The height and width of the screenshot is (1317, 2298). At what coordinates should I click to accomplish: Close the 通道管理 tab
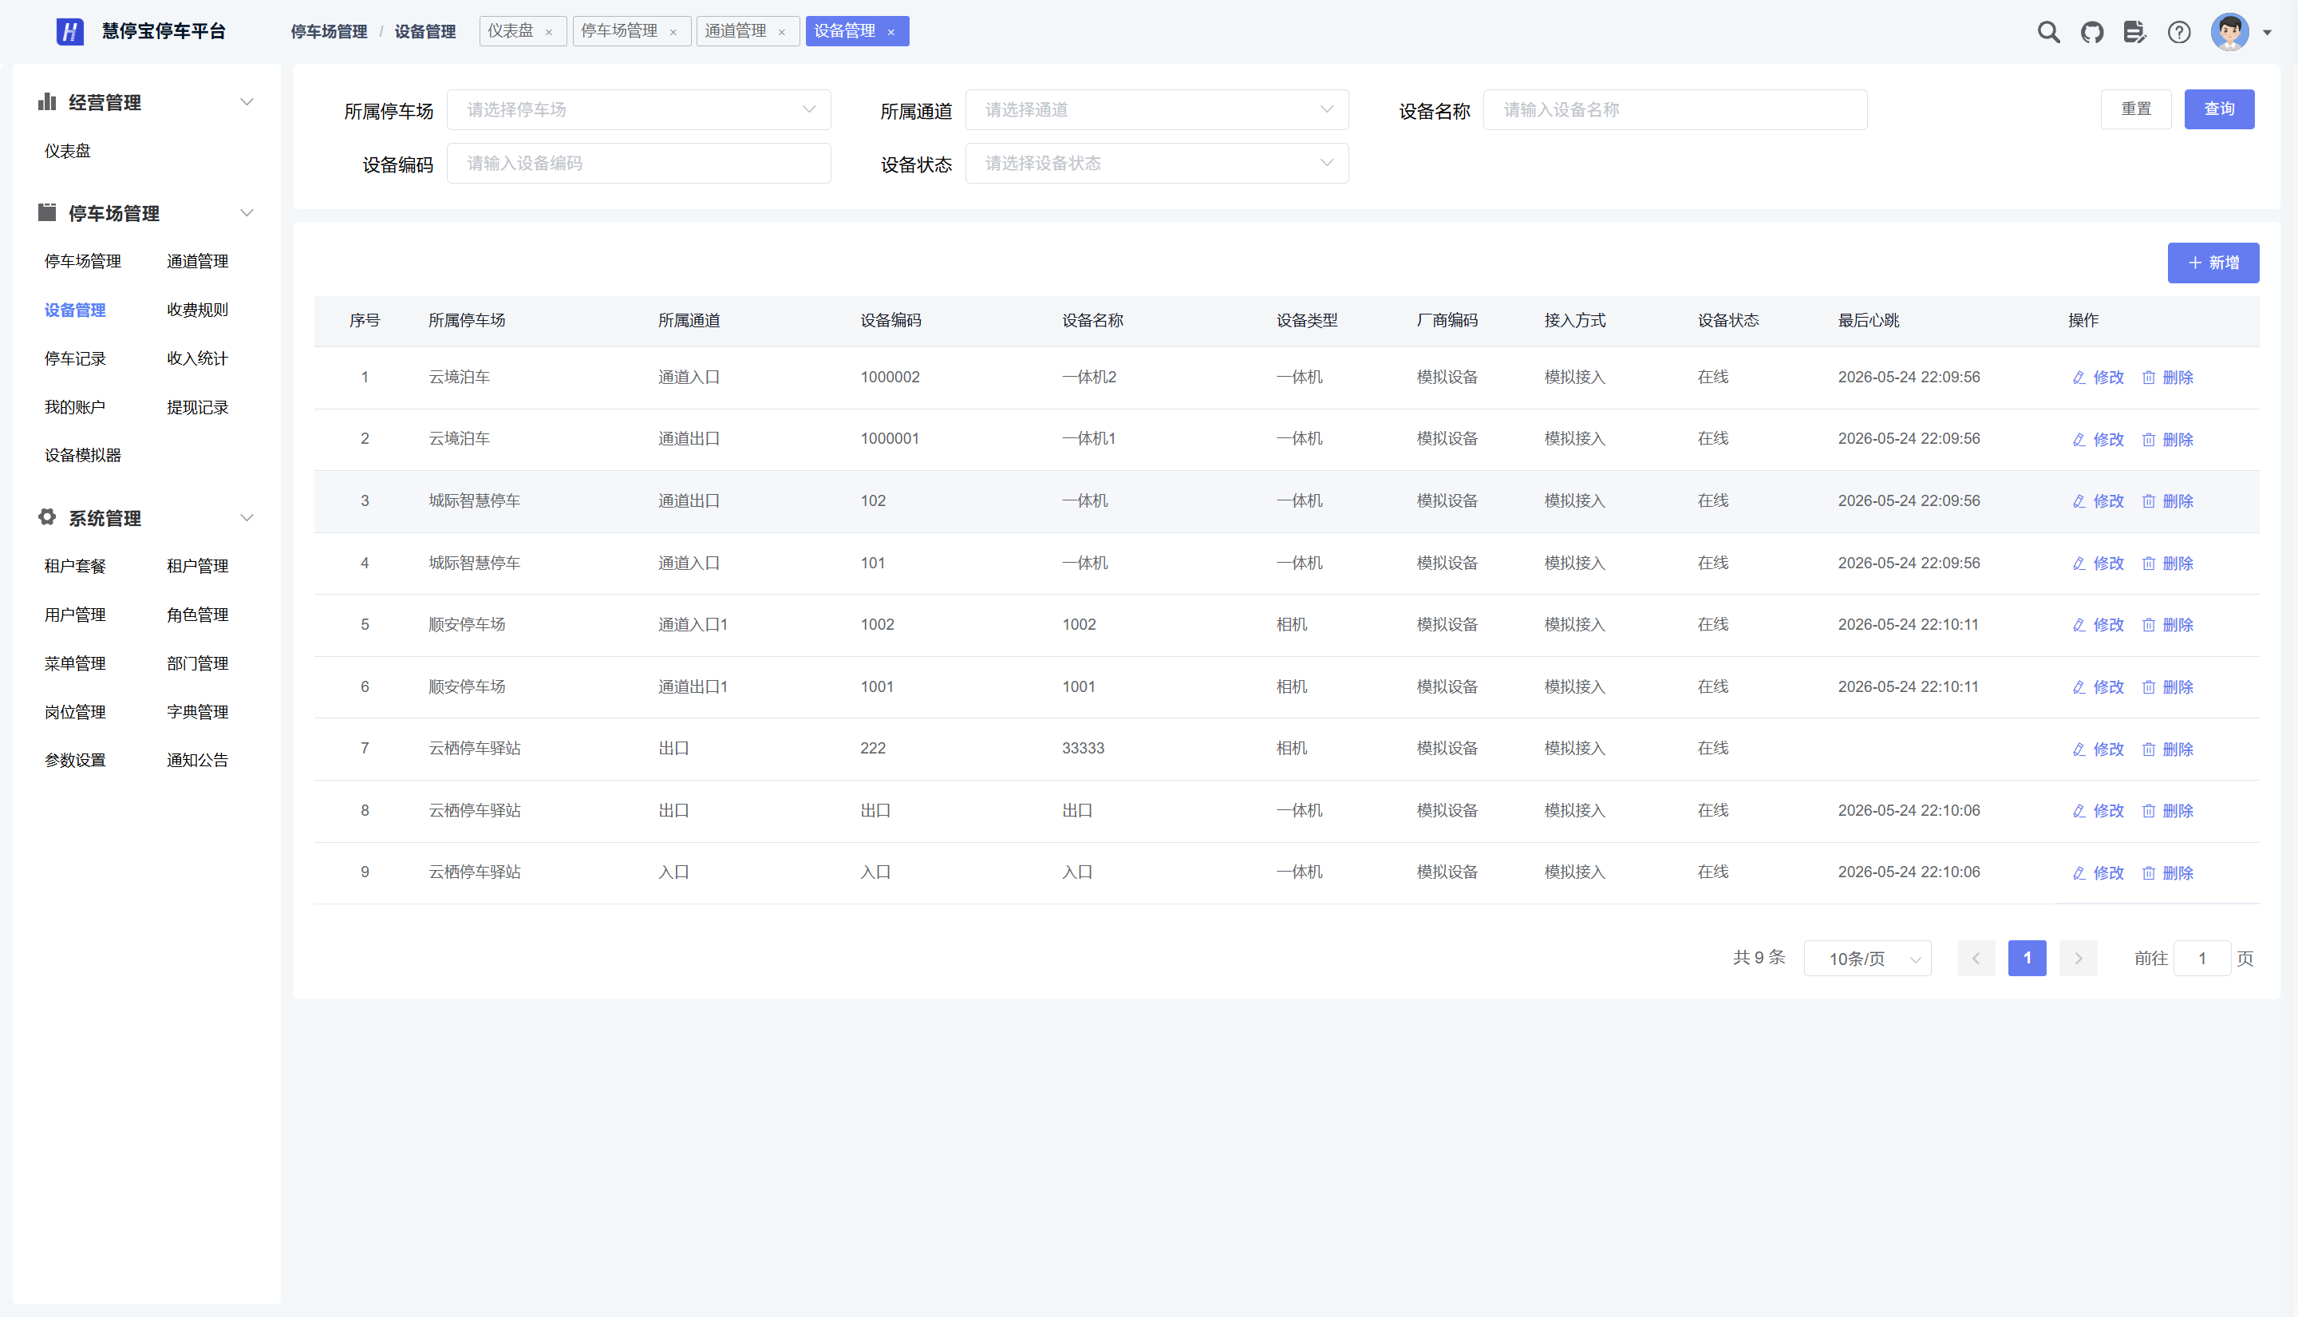point(781,33)
